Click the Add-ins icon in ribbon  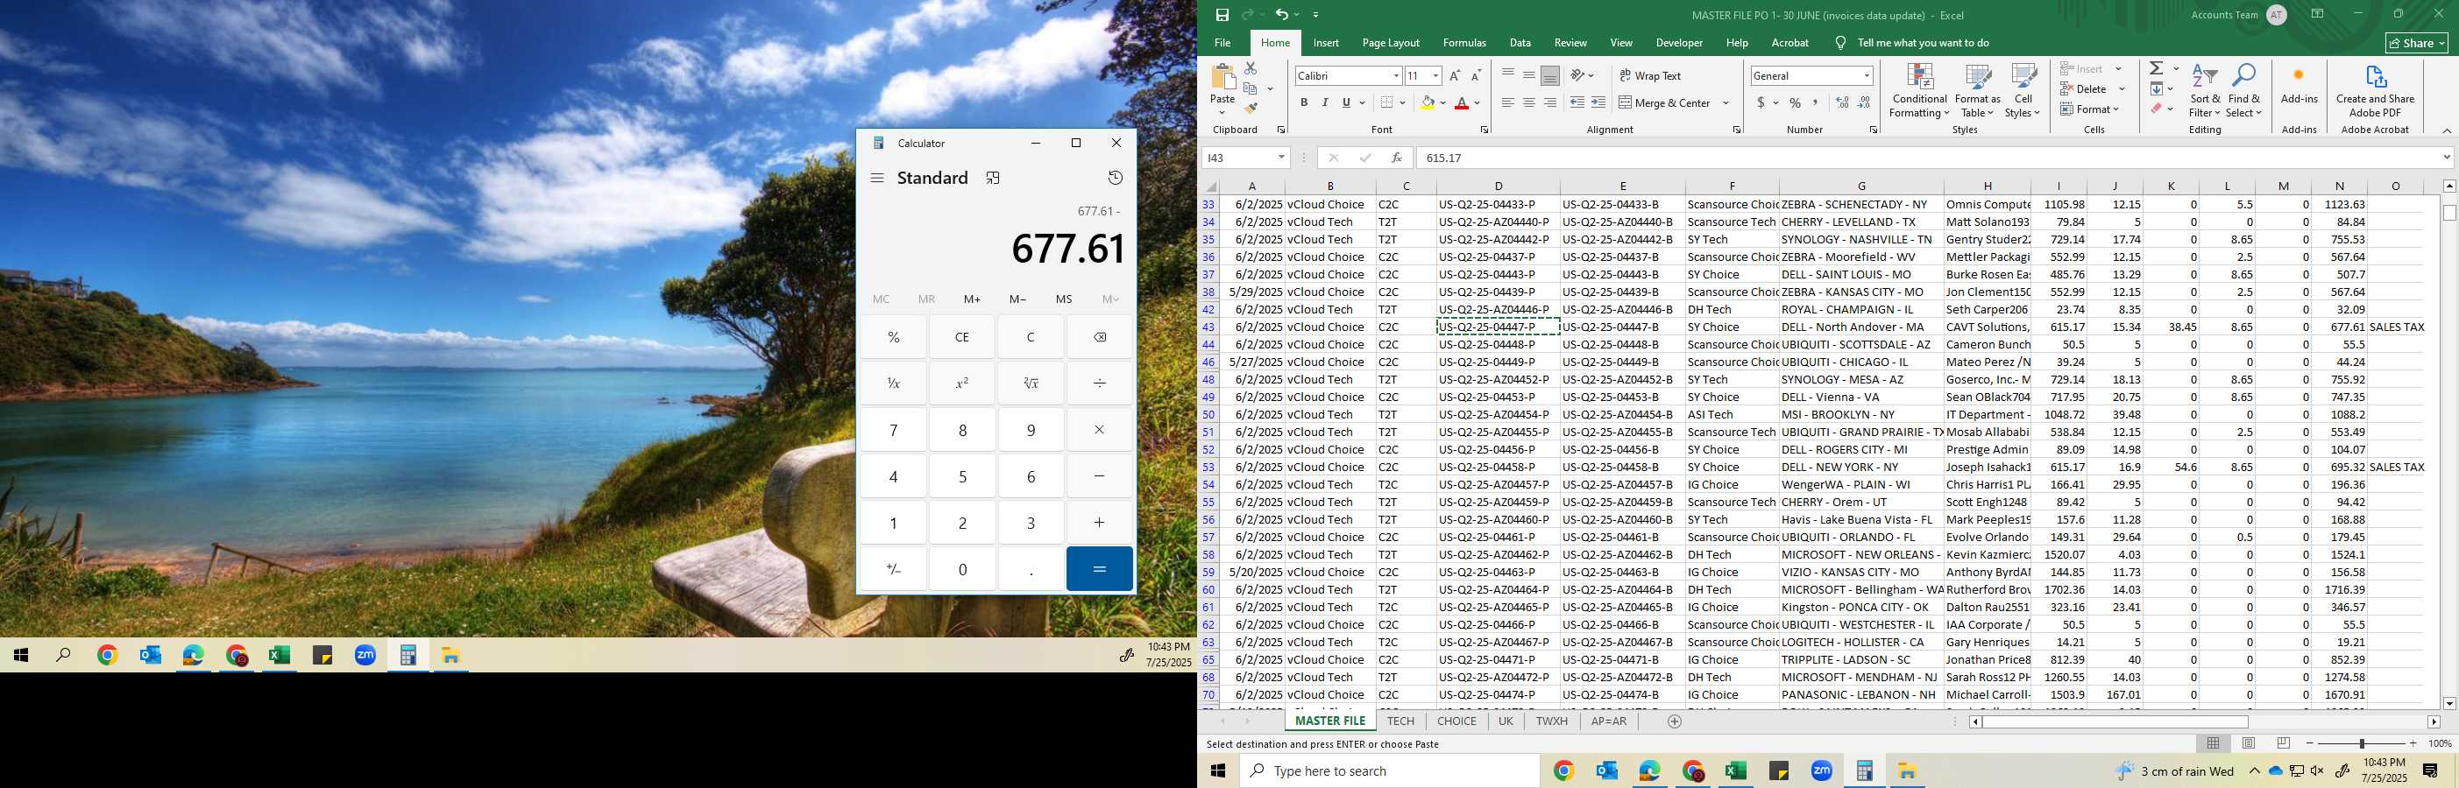coord(2299,85)
